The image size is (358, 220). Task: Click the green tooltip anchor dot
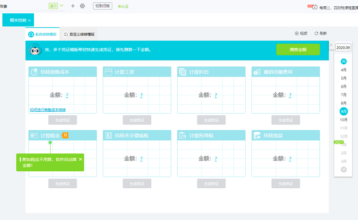[x=50, y=142]
